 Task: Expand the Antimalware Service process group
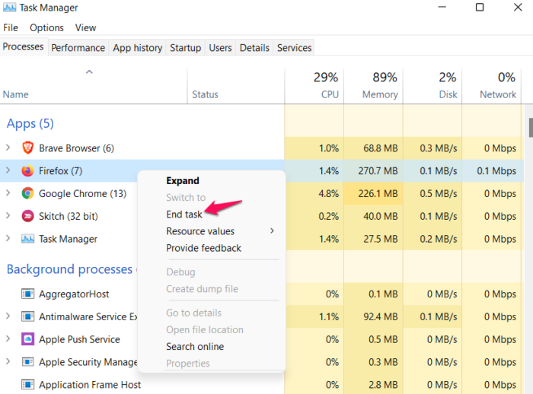[x=8, y=316]
